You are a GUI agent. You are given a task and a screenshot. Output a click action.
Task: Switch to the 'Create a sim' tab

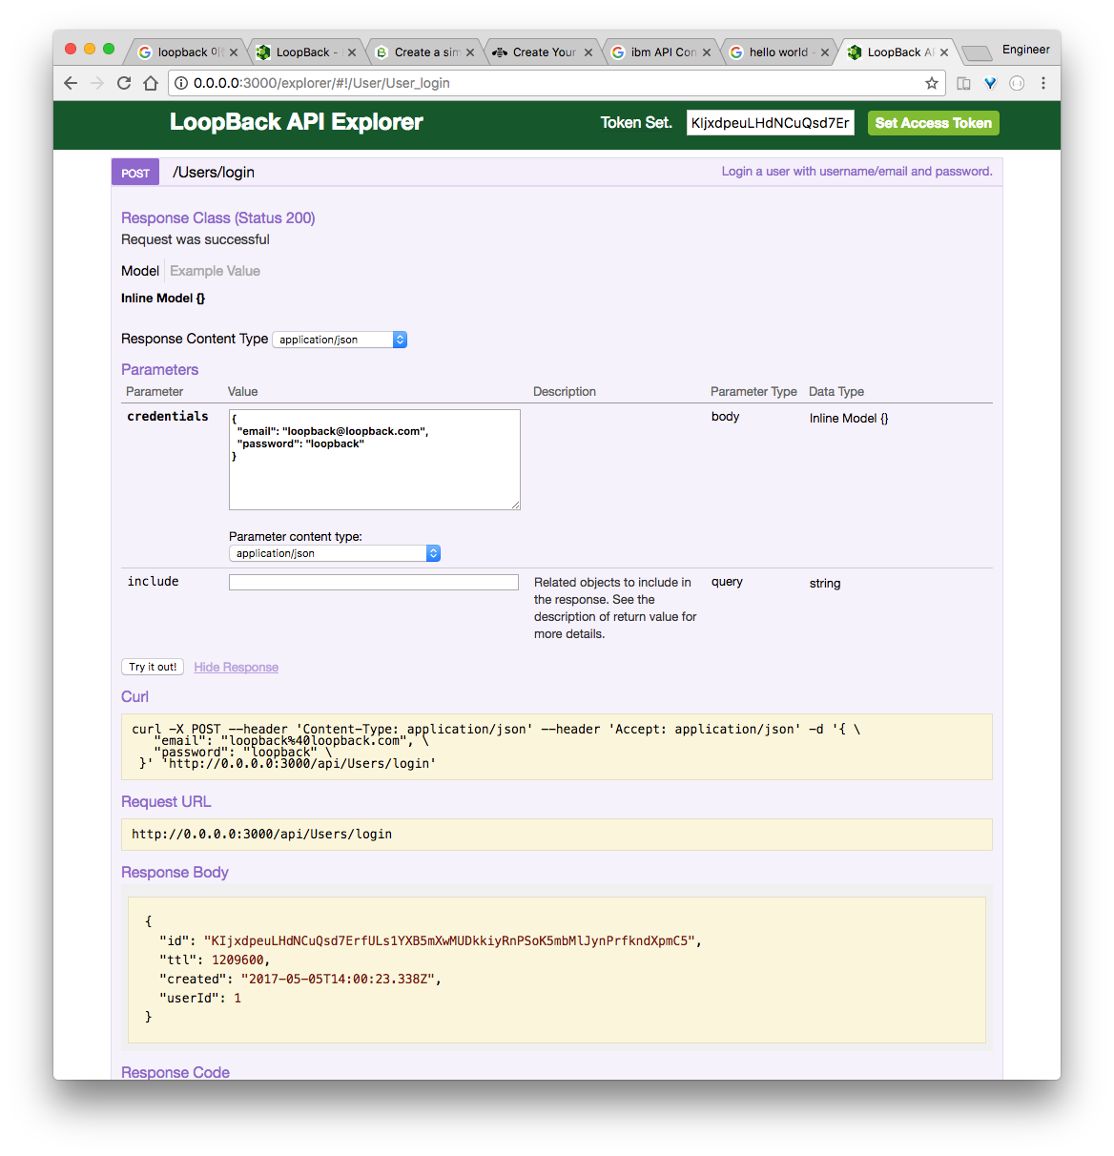point(423,52)
